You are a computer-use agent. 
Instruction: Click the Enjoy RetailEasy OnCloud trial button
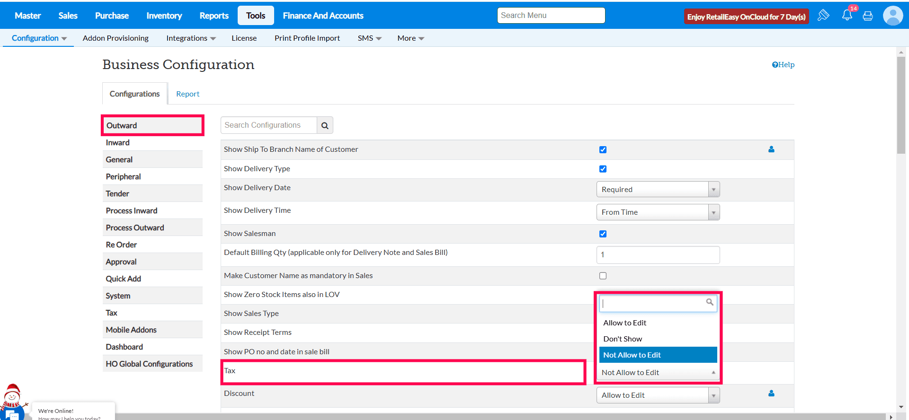(746, 17)
